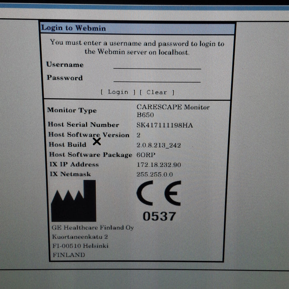Image resolution: width=289 pixels, height=289 pixels.
Task: Click the Host Software Version label
Action: click(88, 135)
